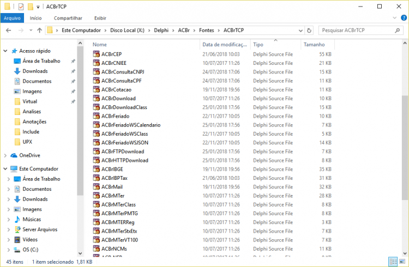This screenshot has width=409, height=267.
Task: Go up one folder level
Action: tap(39, 31)
